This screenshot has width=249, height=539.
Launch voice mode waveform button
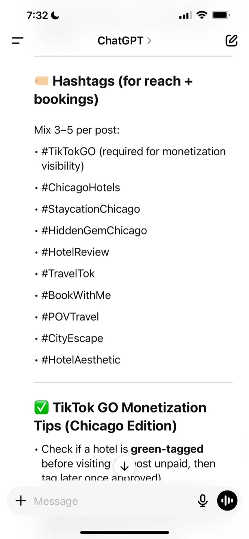[227, 501]
